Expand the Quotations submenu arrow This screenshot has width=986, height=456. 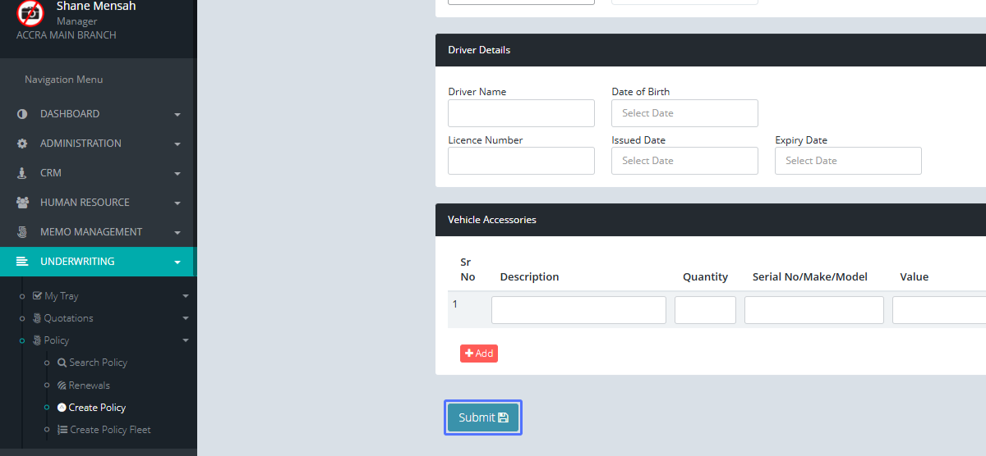(x=185, y=318)
